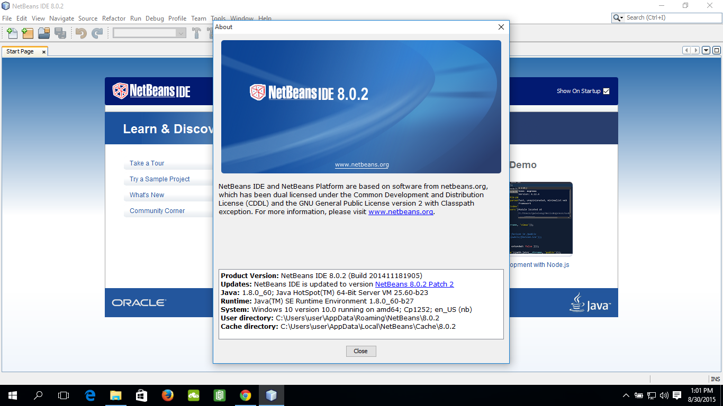
Task: Open the Action Center notification icon
Action: pyautogui.click(x=677, y=395)
